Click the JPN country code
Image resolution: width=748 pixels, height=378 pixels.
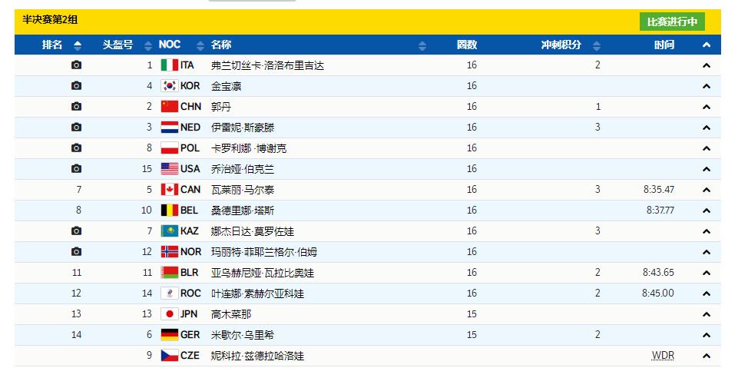[x=189, y=314]
